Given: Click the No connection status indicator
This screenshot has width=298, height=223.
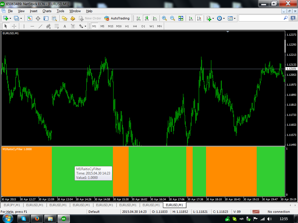Looking at the screenshot, I should 279,212.
